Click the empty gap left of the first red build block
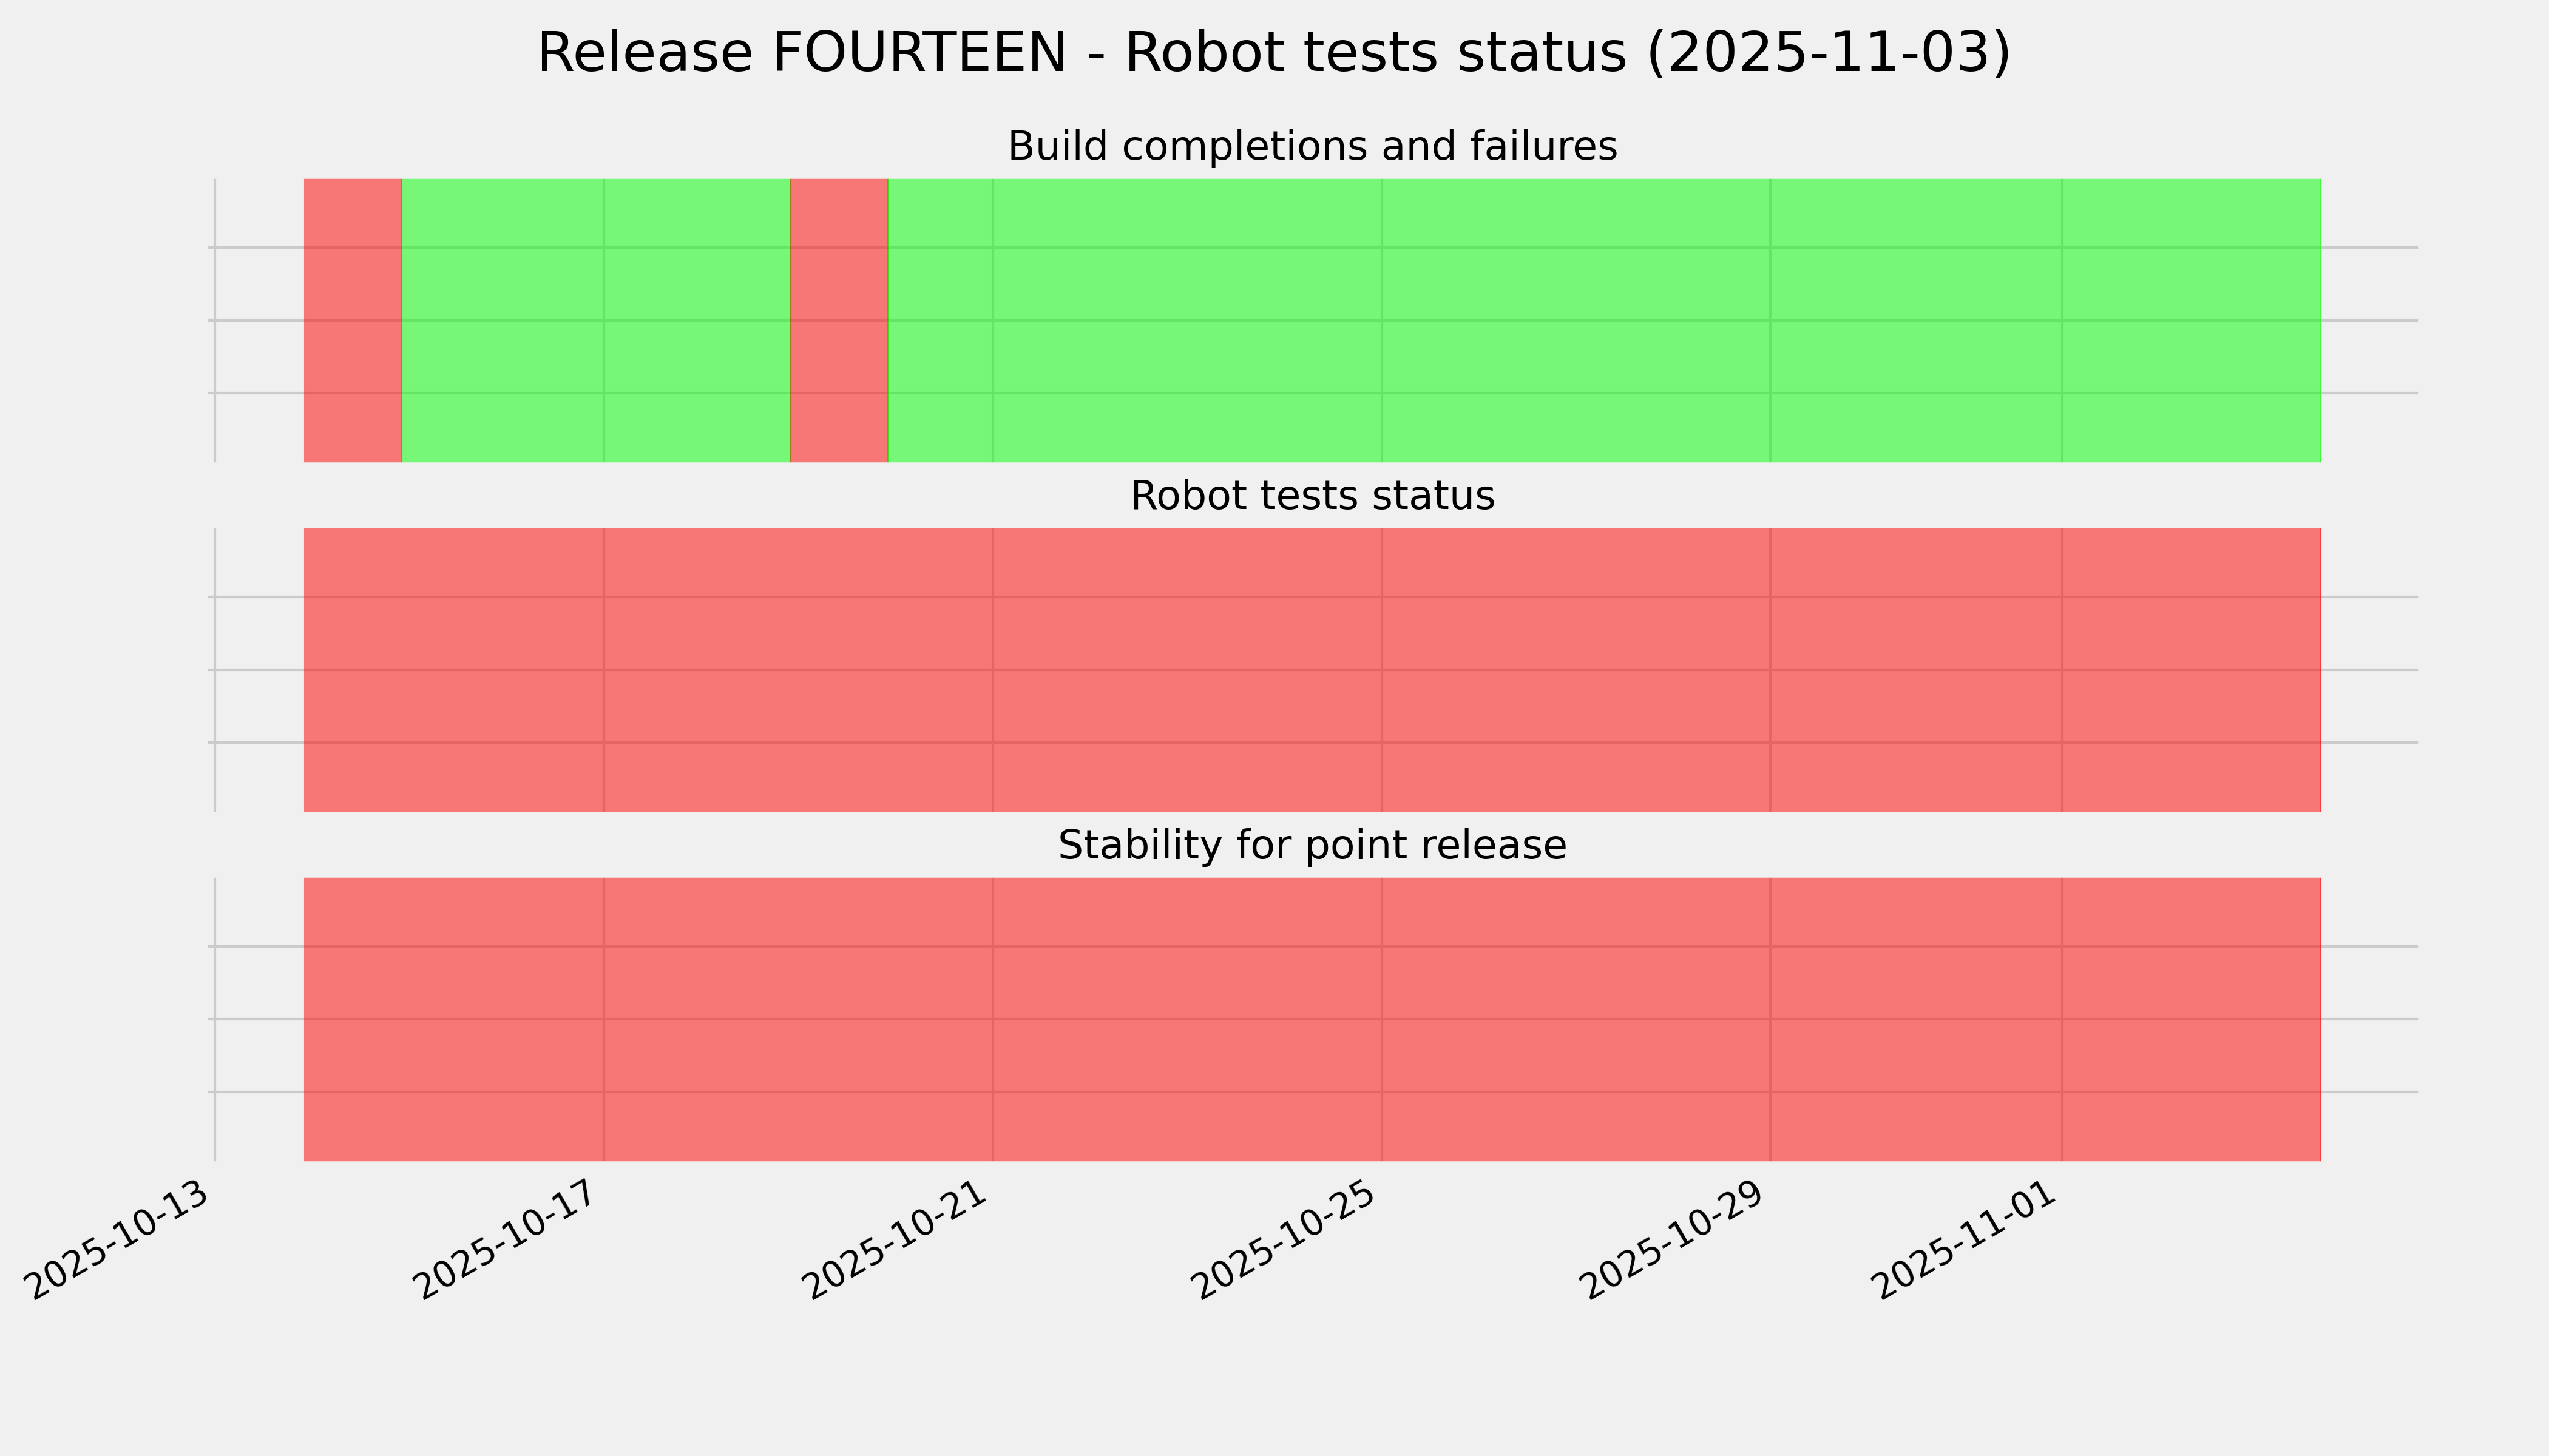The image size is (2549, 1456). (259, 320)
